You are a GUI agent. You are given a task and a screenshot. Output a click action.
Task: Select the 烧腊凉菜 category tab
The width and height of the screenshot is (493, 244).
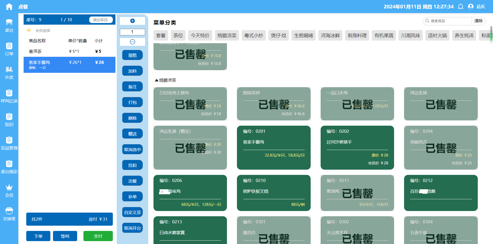point(227,35)
